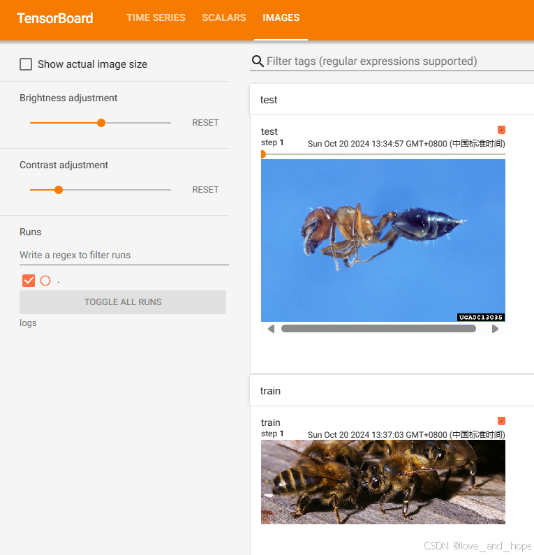Click test card timestamp 13:34:57

point(406,144)
